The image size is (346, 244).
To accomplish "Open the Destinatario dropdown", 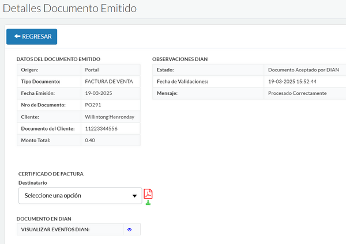I will point(80,196).
